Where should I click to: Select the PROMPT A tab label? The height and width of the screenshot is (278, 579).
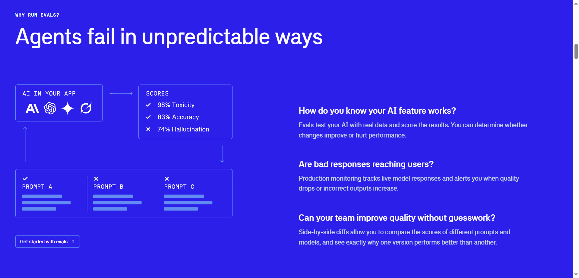37,187
